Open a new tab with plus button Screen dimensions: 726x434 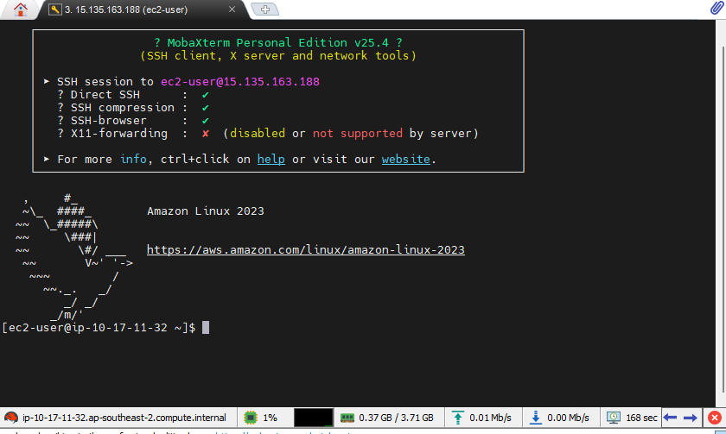[264, 9]
